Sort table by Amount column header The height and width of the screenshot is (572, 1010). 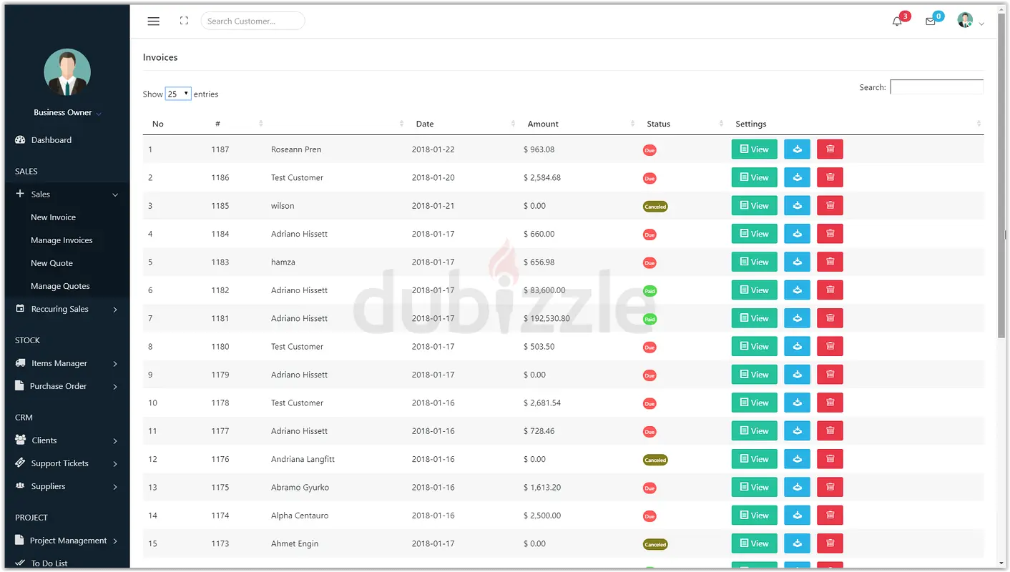click(x=543, y=124)
